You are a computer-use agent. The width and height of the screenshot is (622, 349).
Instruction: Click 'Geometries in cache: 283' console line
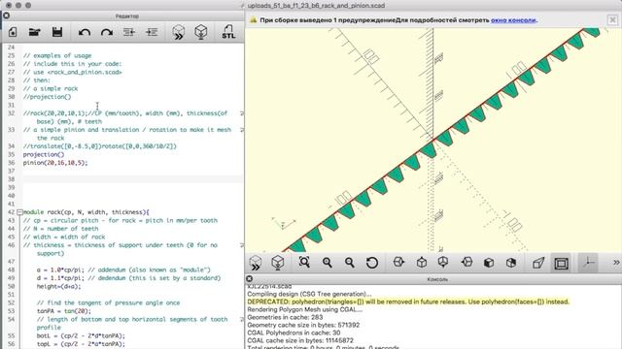pyautogui.click(x=285, y=317)
